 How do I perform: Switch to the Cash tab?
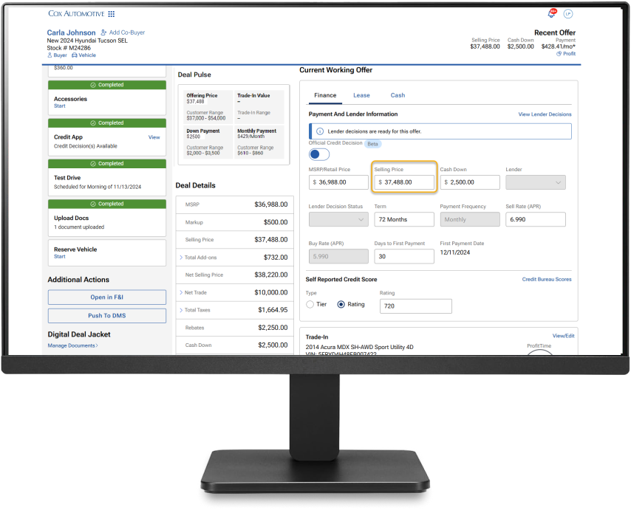point(398,95)
